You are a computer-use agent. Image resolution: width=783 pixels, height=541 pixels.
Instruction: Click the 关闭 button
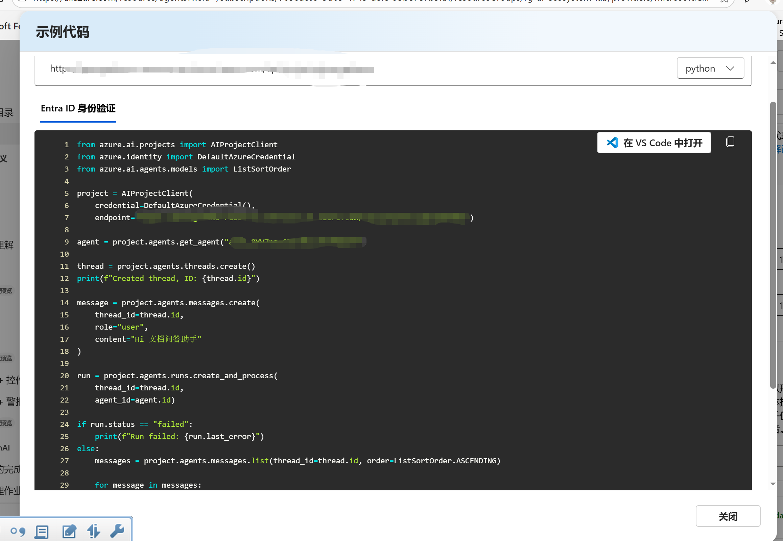point(728,516)
